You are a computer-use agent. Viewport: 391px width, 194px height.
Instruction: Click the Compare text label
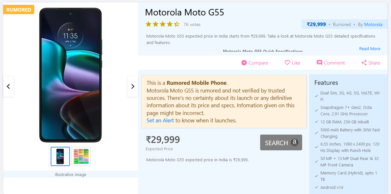click(258, 63)
